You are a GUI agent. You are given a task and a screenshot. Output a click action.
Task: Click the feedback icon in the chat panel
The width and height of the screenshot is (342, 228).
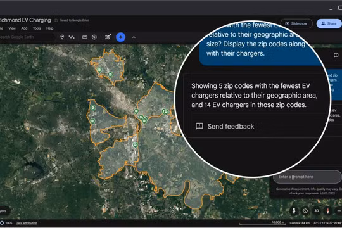pos(336,55)
